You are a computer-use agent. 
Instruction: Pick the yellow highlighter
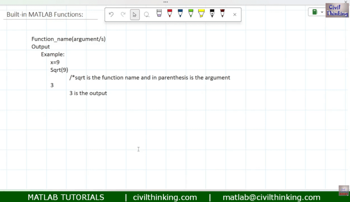(x=201, y=14)
